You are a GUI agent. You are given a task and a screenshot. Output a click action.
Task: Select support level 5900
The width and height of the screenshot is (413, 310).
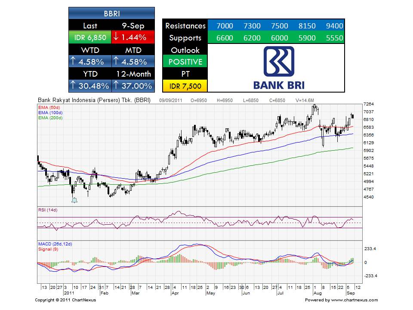[x=307, y=38]
